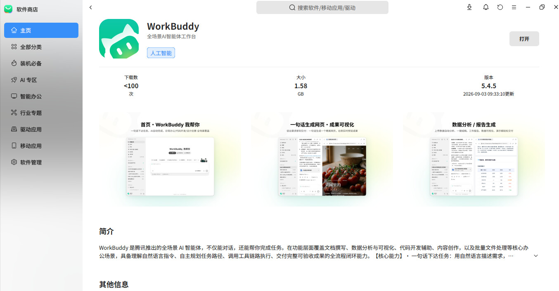Viewport: 559px width, 291px height.
Task: Open the 一句话生成网页 screenshot thumbnail
Action: 322,159
